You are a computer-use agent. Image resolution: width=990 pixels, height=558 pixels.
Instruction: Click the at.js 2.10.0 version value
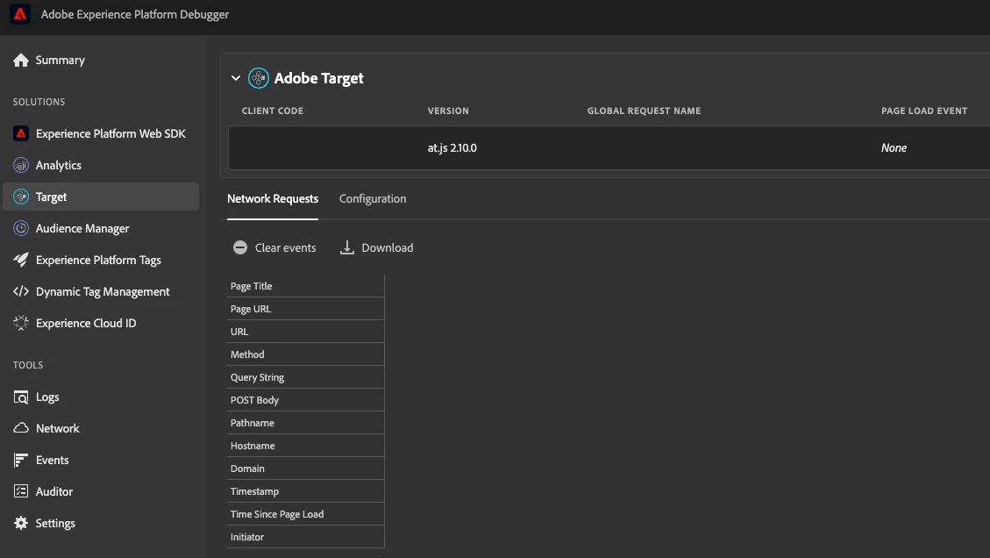(x=452, y=148)
